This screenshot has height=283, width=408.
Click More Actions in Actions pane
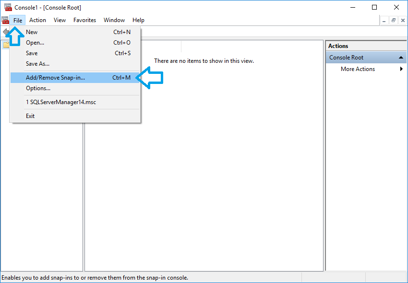[x=358, y=69]
